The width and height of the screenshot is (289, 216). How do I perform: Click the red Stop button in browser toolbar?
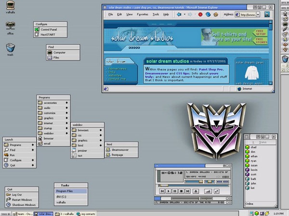(x=200, y=14)
